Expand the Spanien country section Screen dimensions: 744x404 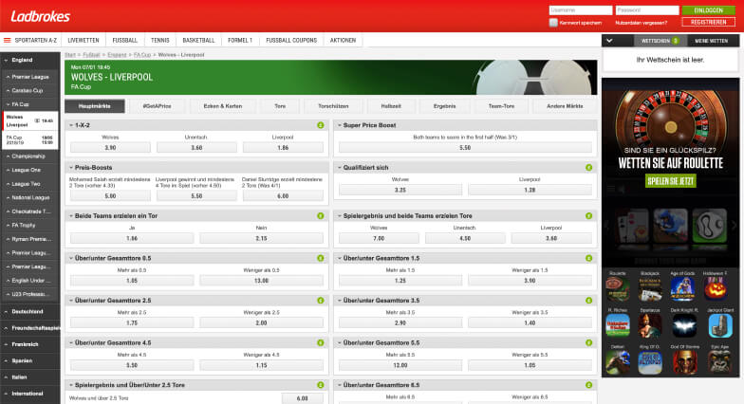[30, 360]
